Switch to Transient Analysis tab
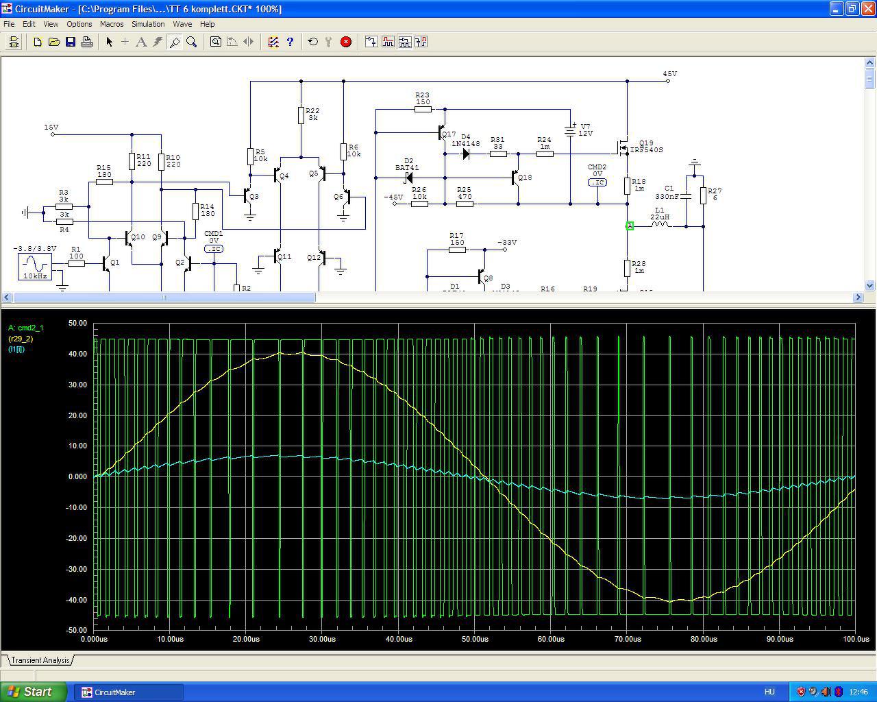This screenshot has height=702, width=877. (40, 660)
